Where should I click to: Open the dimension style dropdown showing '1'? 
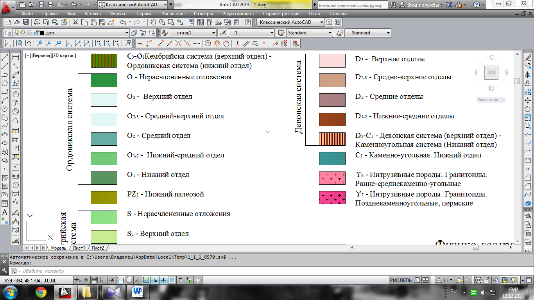pos(251,33)
